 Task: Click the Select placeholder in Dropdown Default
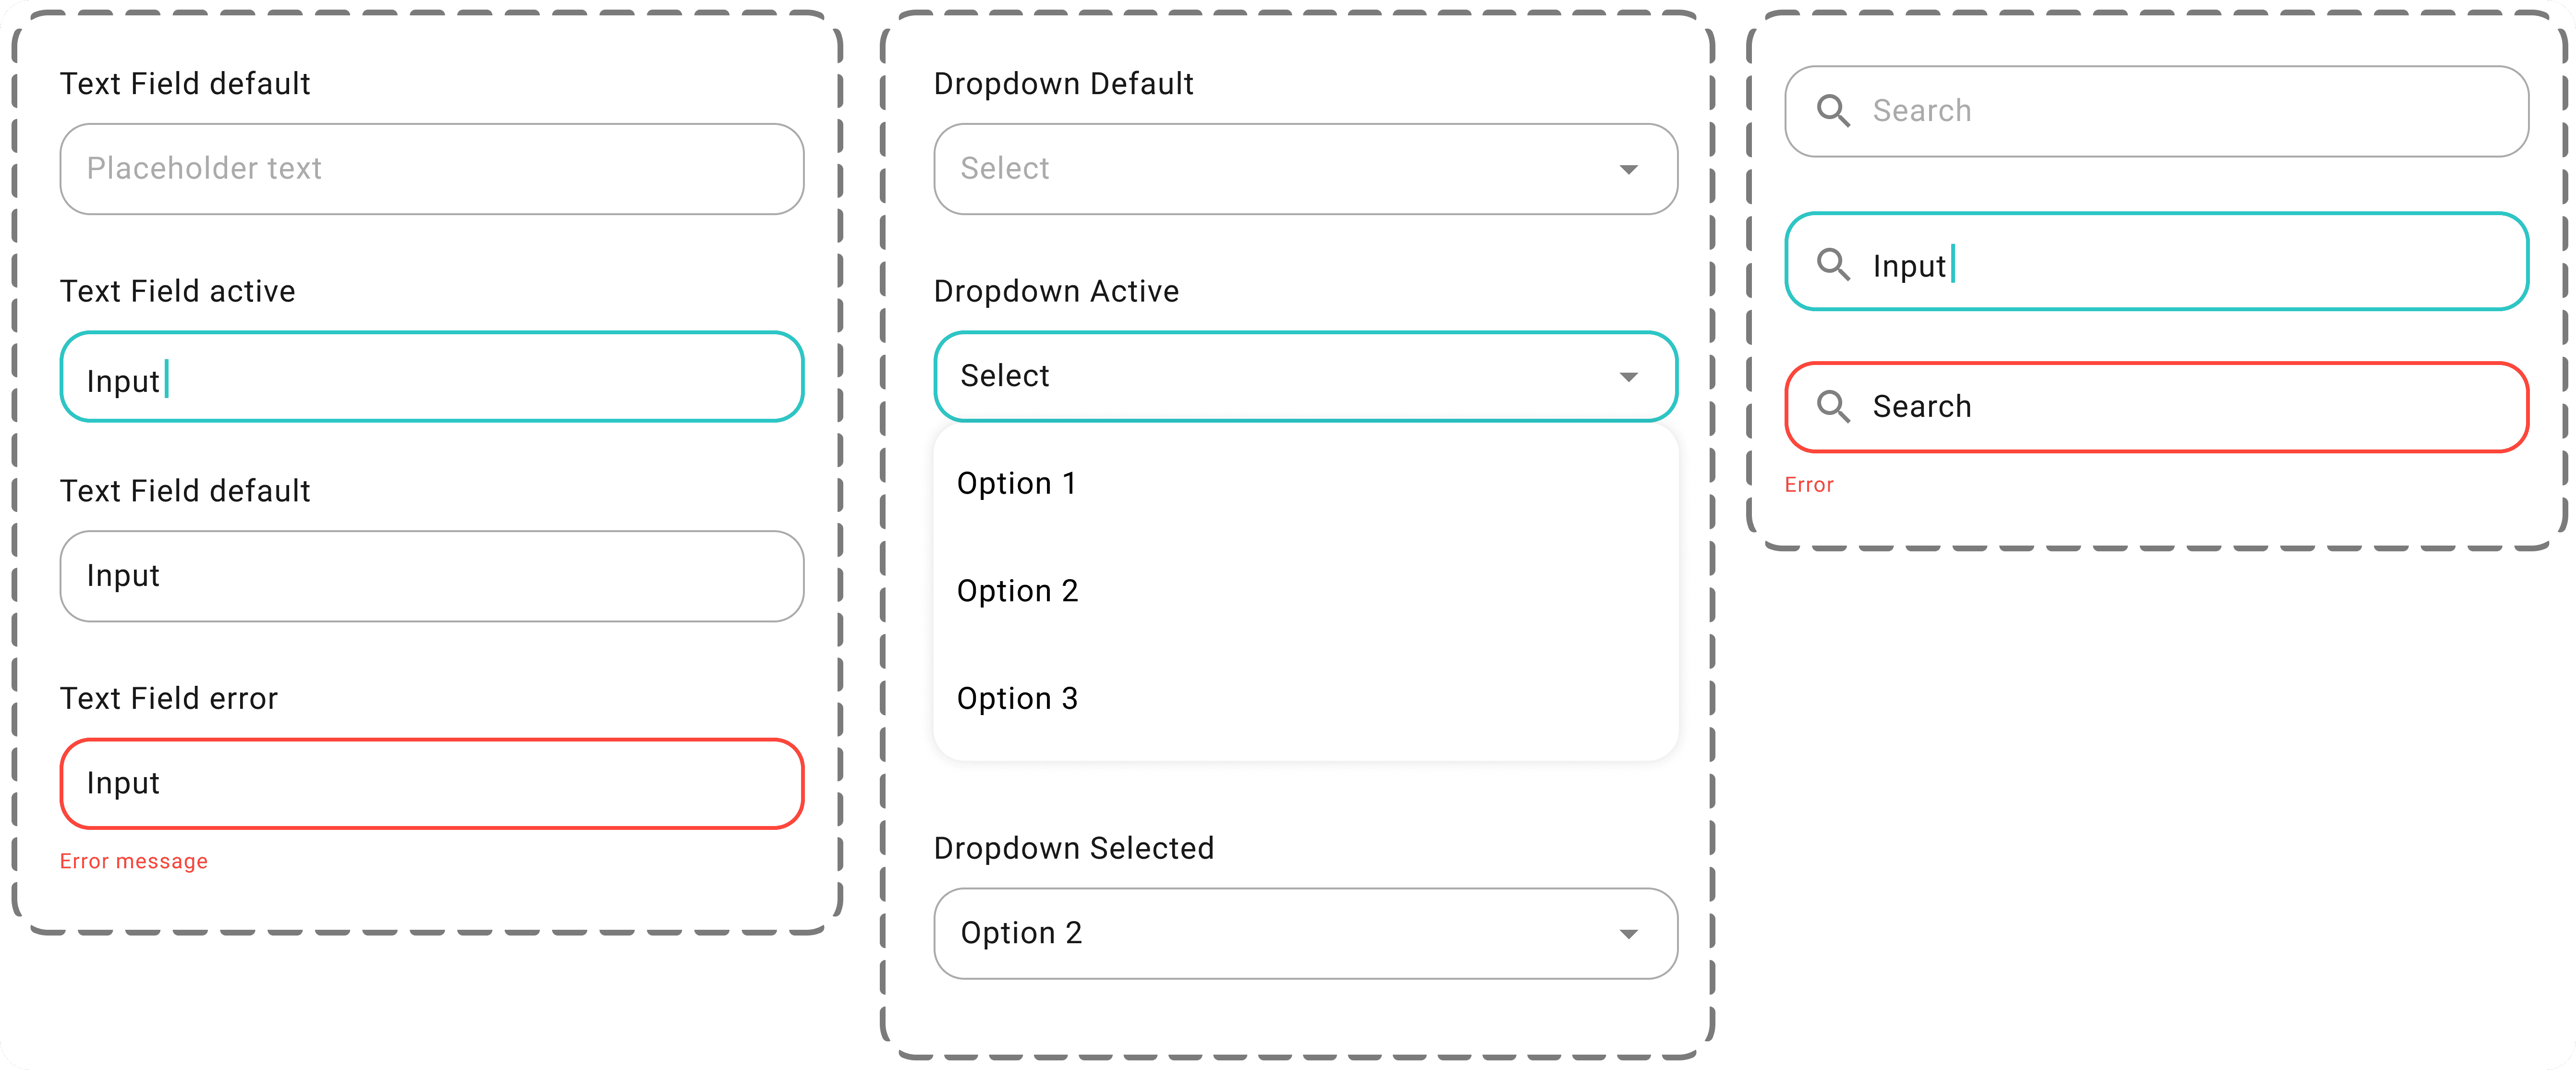pyautogui.click(x=1005, y=169)
